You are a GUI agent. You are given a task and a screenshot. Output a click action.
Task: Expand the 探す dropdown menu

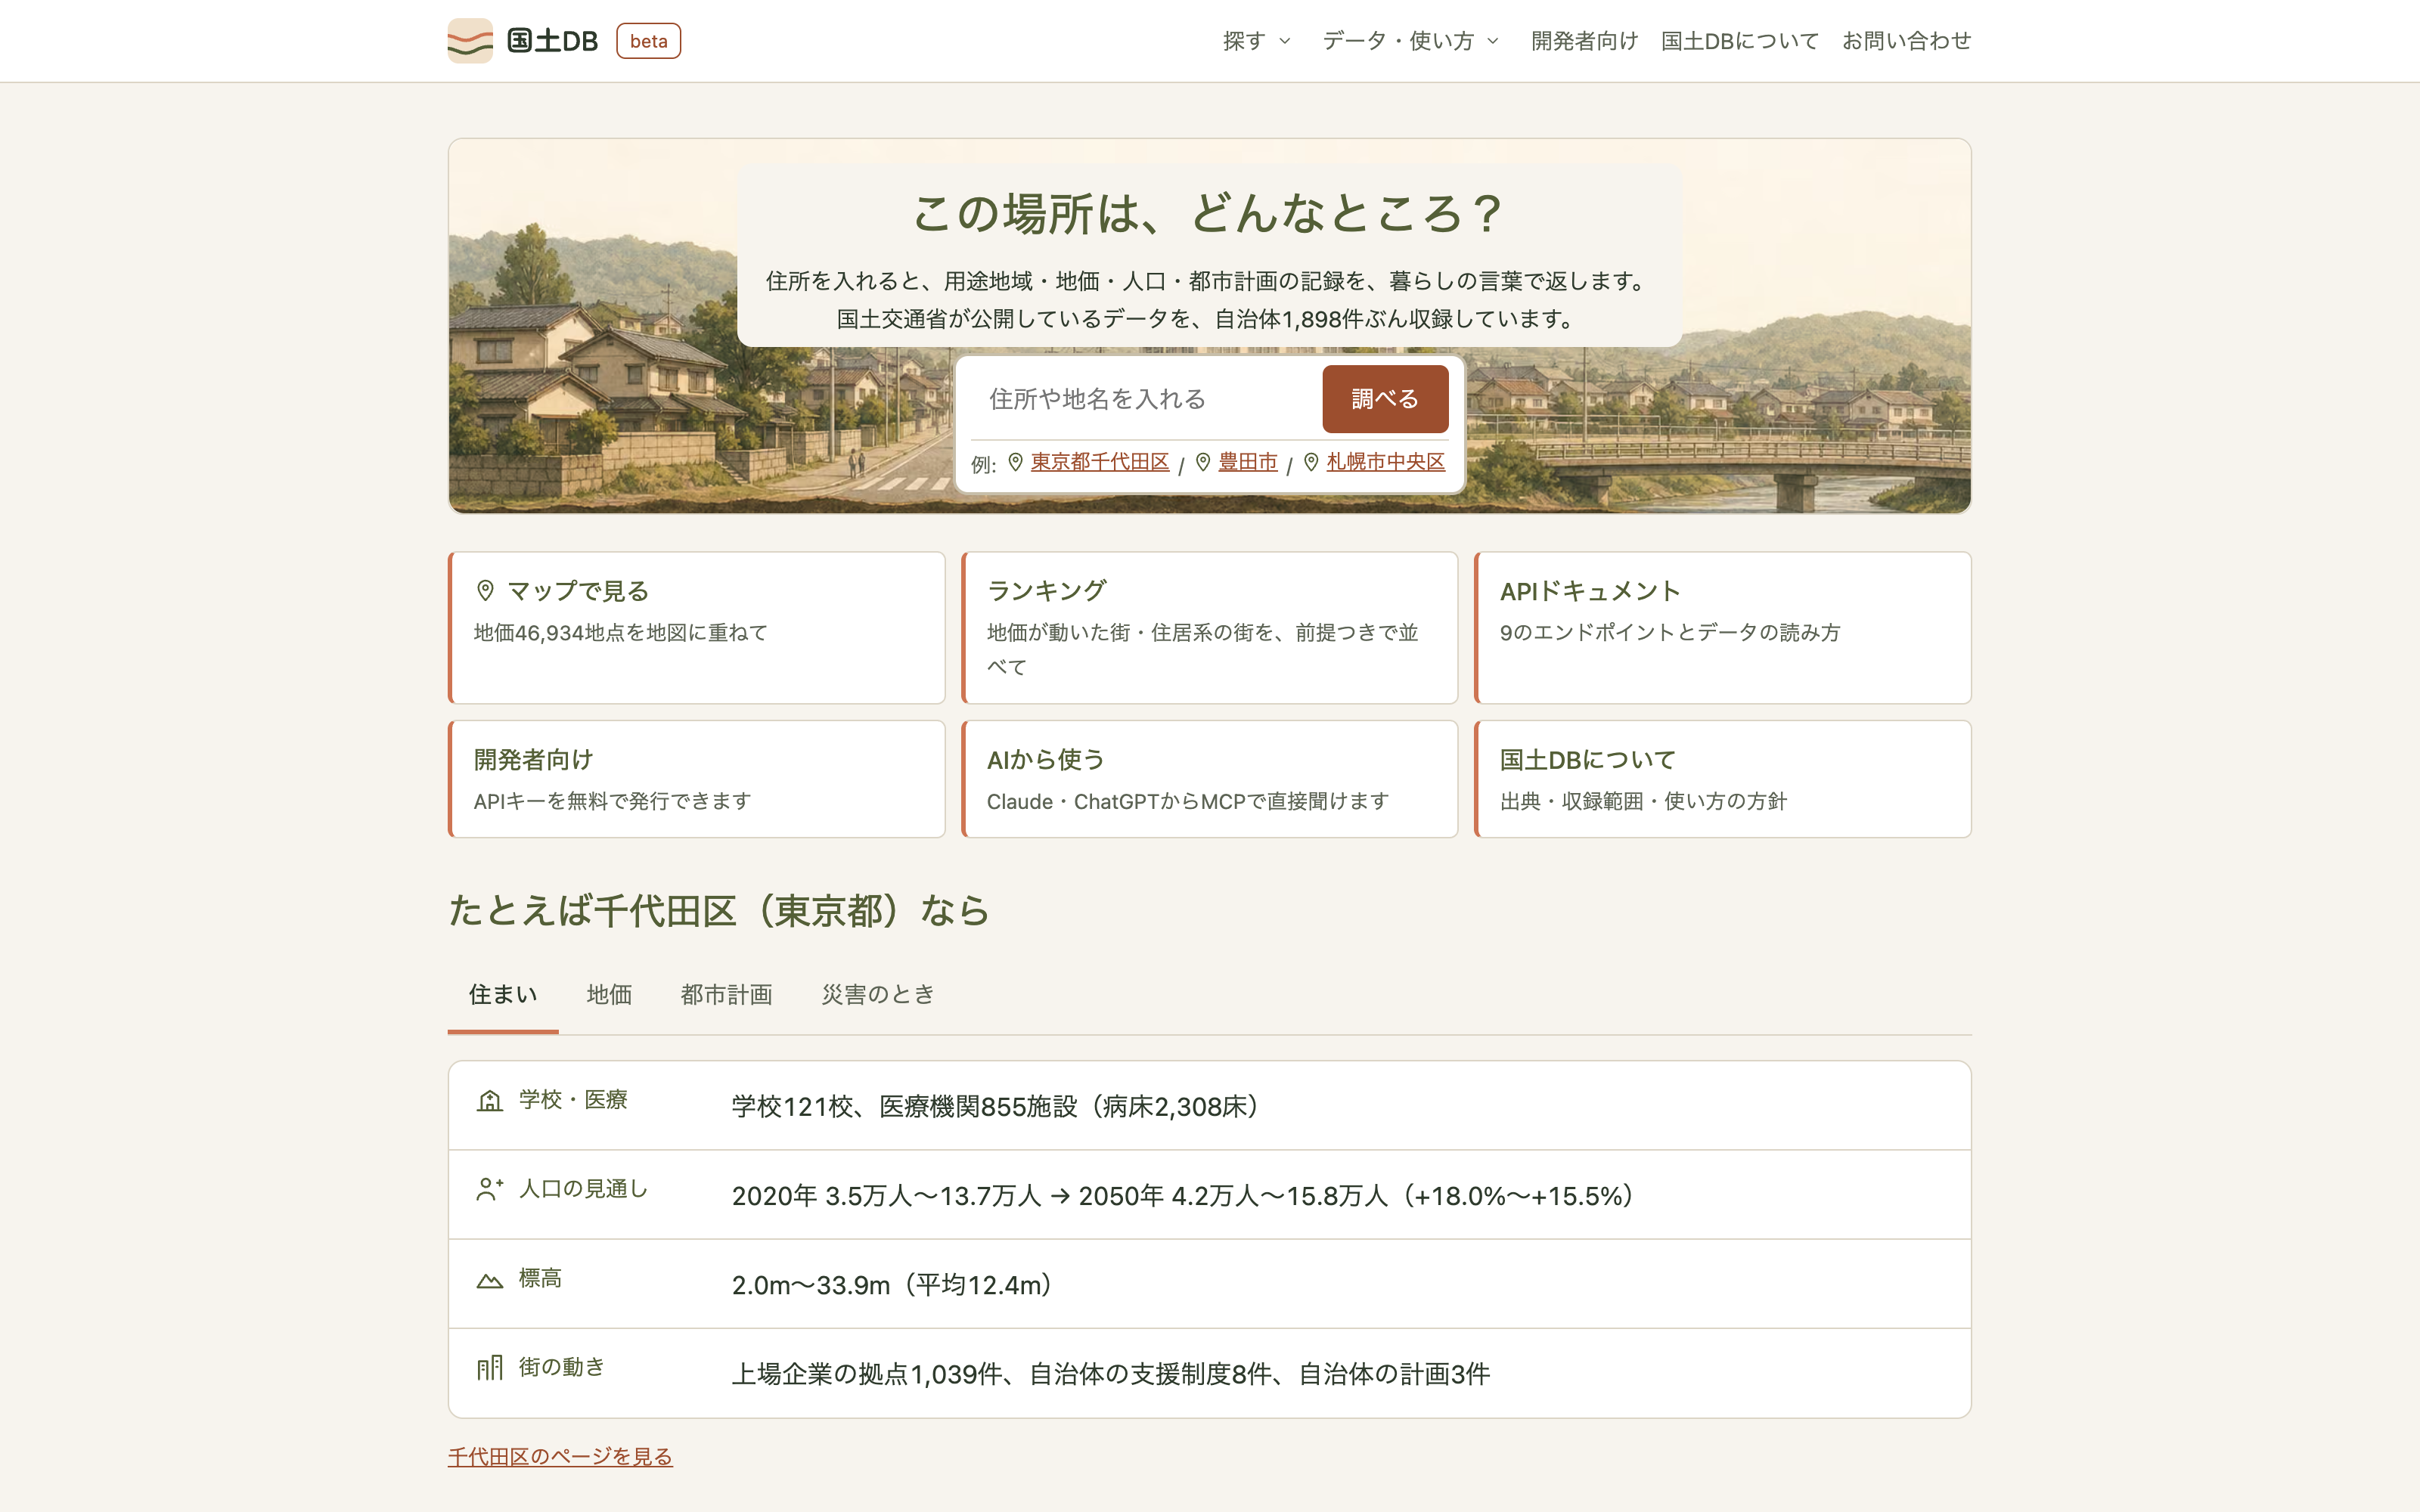[x=1256, y=41]
